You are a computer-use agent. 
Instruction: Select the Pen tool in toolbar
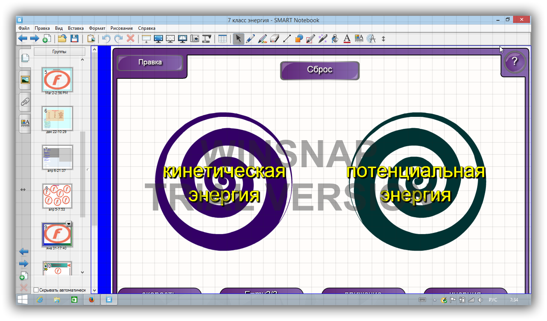click(x=250, y=38)
